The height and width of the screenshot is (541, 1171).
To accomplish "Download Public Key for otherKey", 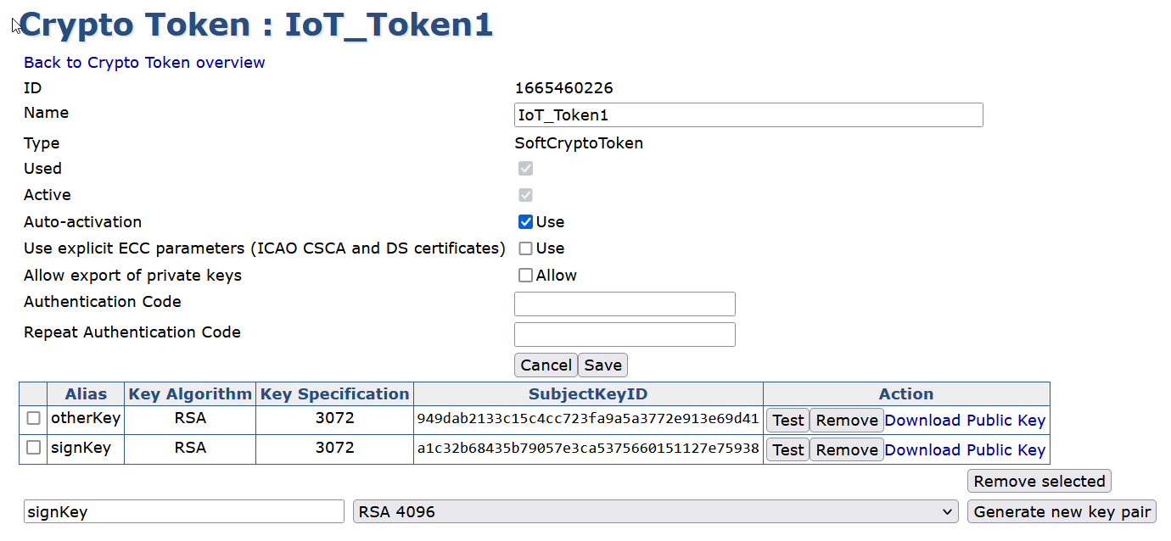I will click(965, 421).
